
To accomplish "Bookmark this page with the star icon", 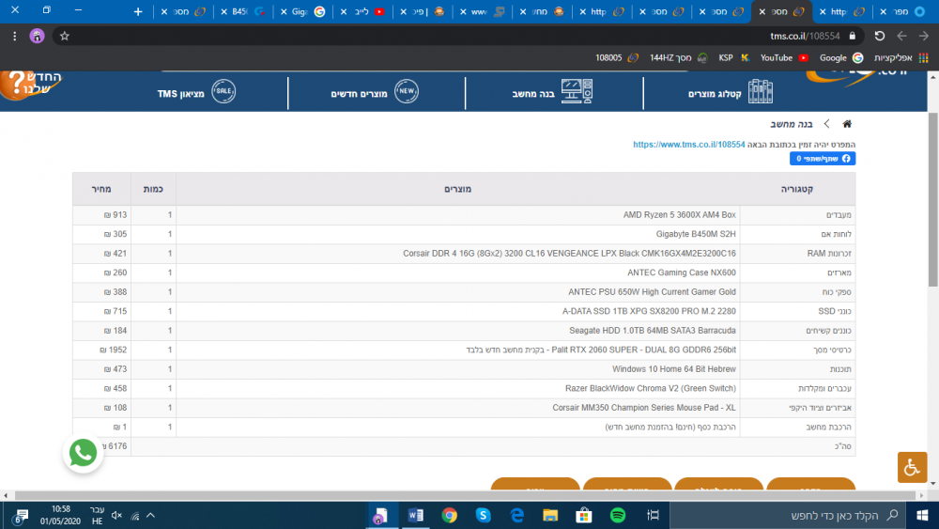I will coord(65,36).
